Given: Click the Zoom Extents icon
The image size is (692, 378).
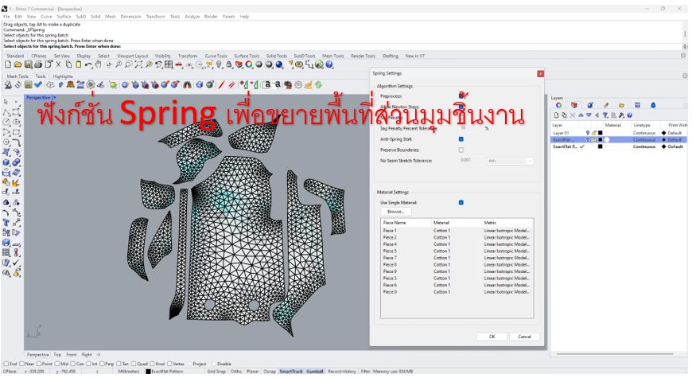Looking at the screenshot, I should click(138, 65).
